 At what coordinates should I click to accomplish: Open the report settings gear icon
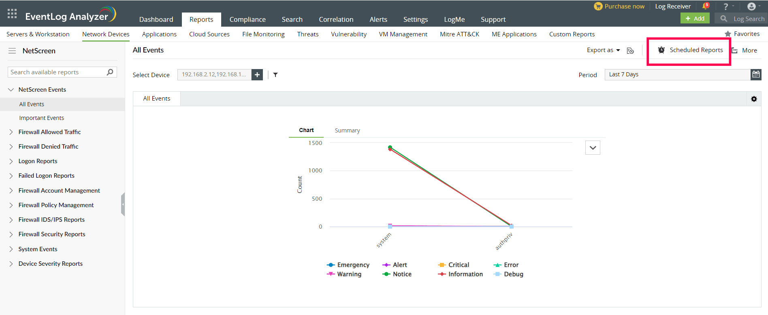click(x=754, y=99)
